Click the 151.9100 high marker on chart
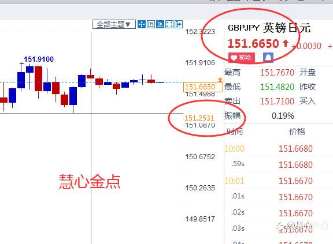333x244 pixels. [x=39, y=59]
